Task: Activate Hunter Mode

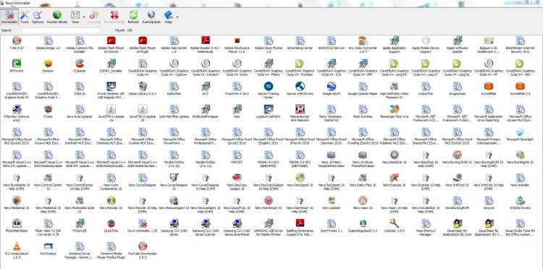Action: (57, 17)
